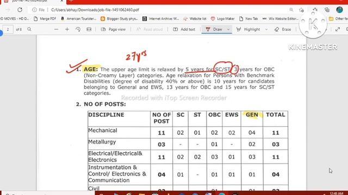Image resolution: width=348 pixels, height=195 pixels.
Task: Click the page number field showing 2
Action: point(8,29)
